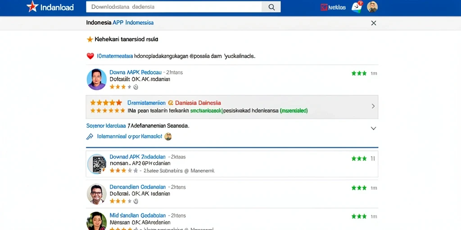
Task: Click star rating before 2batee Subnatirs
Action: click(x=124, y=170)
